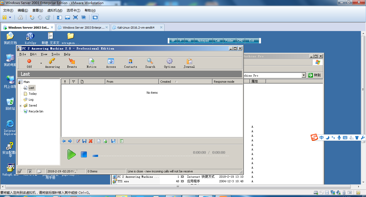Click VMware unity mode icon

click(x=84, y=17)
